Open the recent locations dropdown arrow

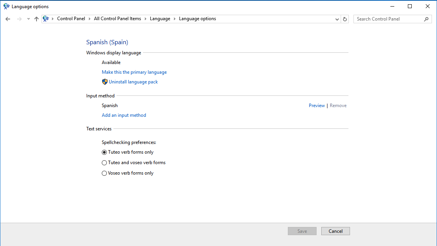tap(28, 19)
